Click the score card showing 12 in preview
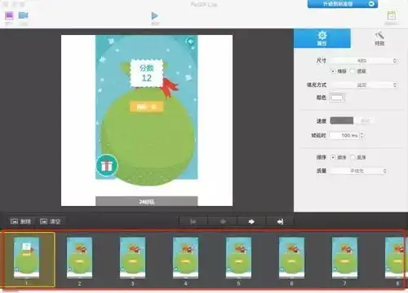The width and height of the screenshot is (408, 293). tap(147, 73)
